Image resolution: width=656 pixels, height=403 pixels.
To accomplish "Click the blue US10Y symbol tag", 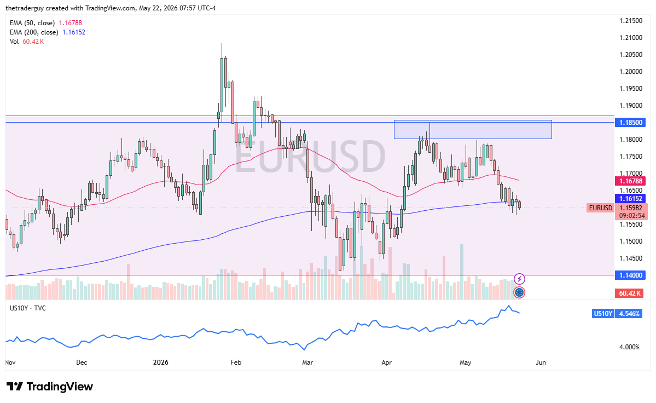I will (603, 313).
